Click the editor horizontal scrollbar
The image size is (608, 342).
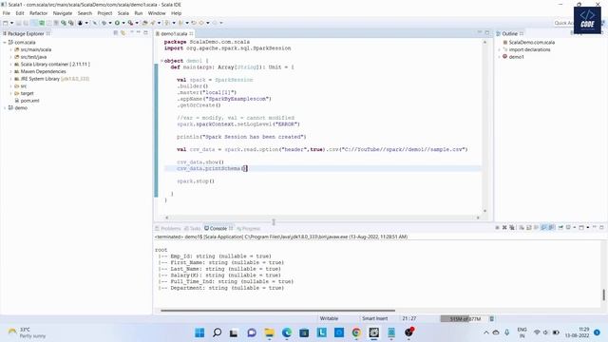(x=322, y=218)
